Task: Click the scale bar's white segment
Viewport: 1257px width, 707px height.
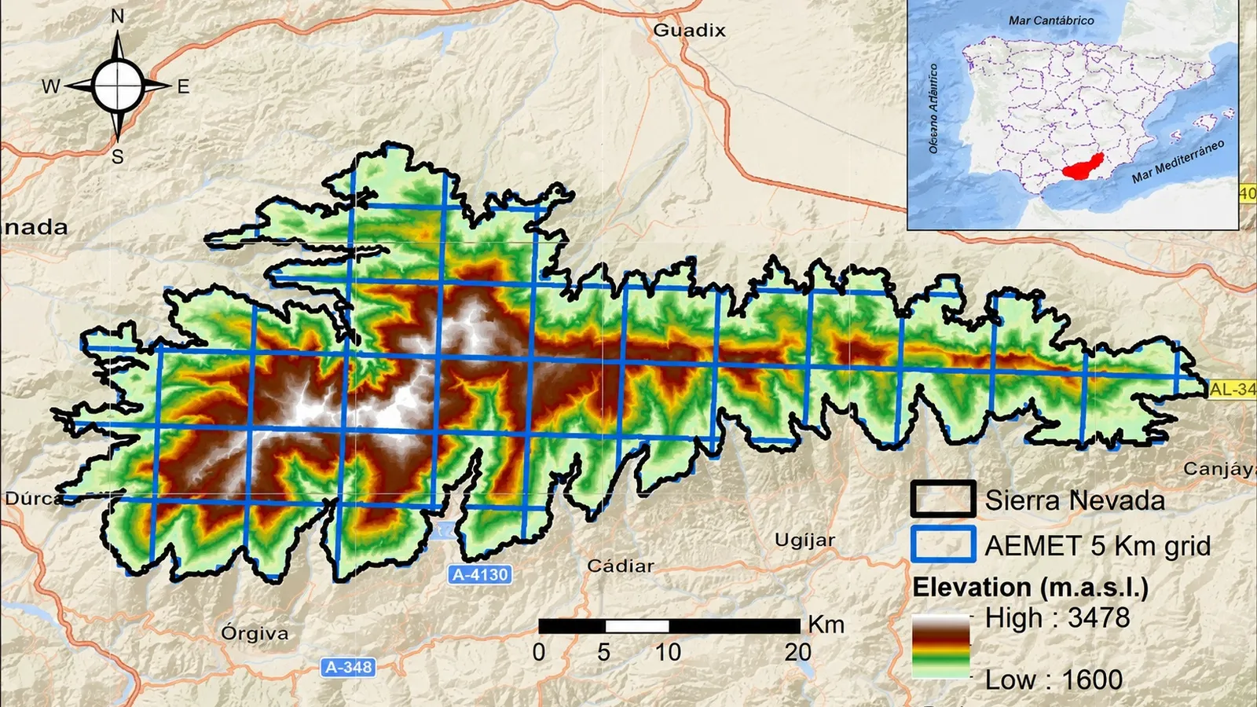Action: (x=637, y=626)
